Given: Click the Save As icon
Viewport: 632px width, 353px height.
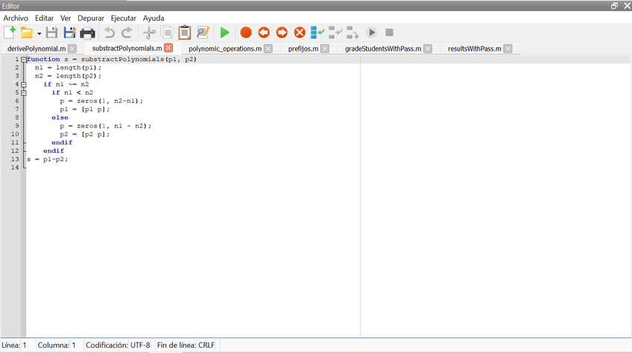Looking at the screenshot, I should (69, 33).
